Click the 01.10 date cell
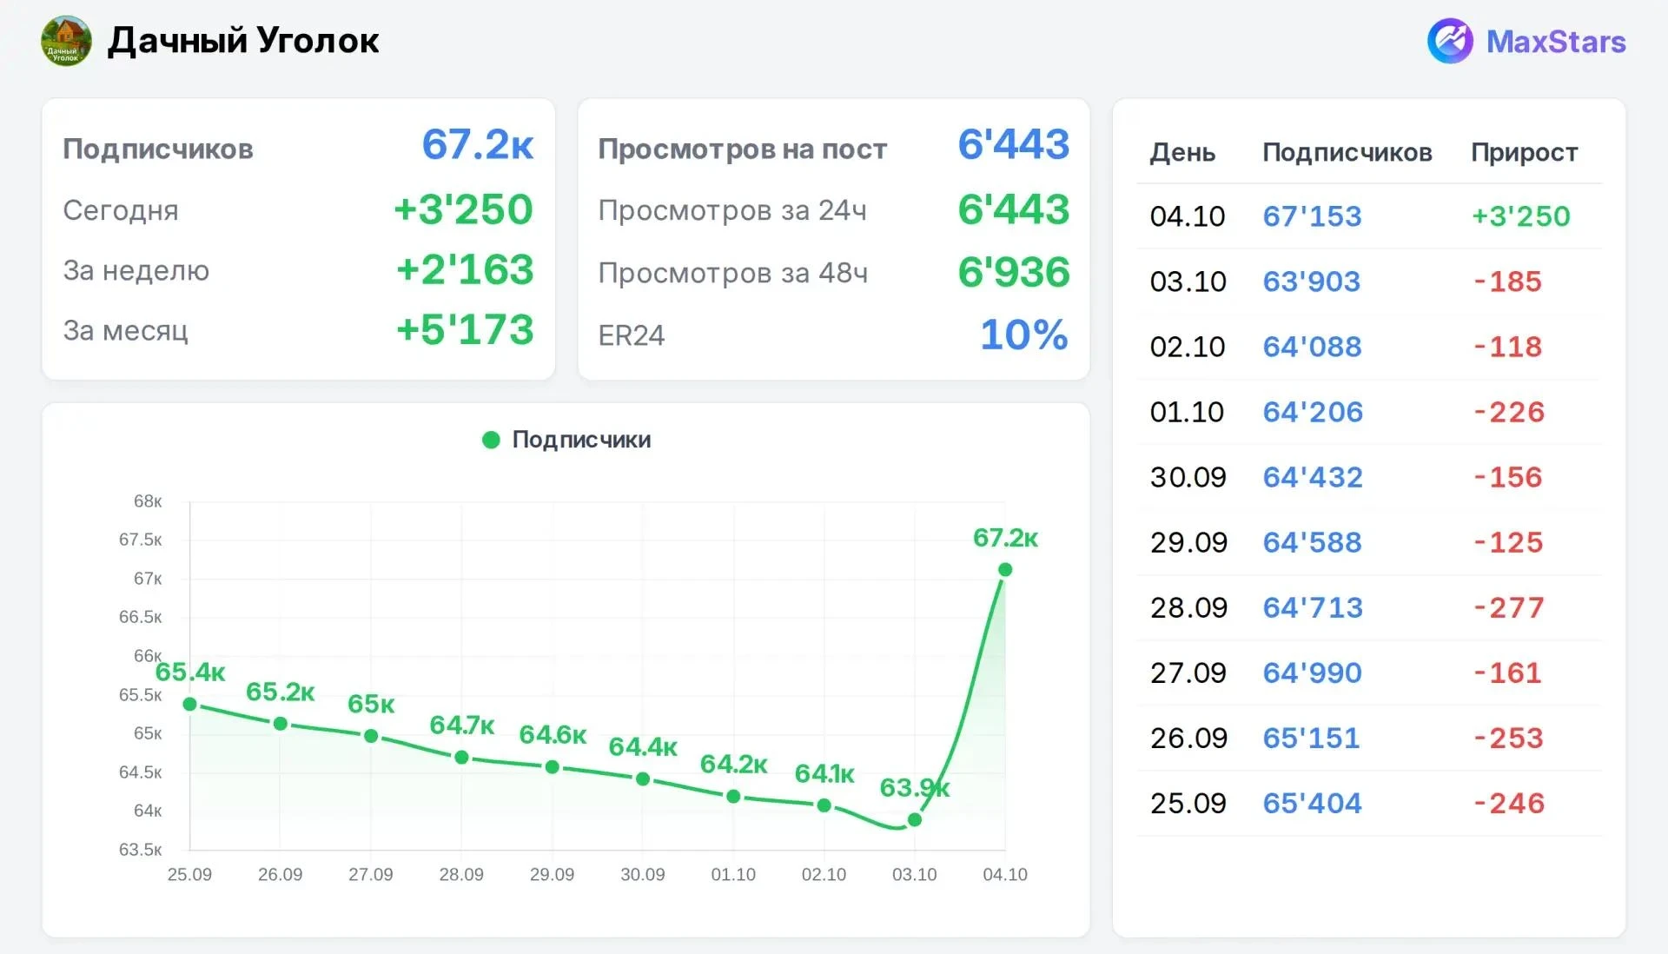 click(1187, 412)
